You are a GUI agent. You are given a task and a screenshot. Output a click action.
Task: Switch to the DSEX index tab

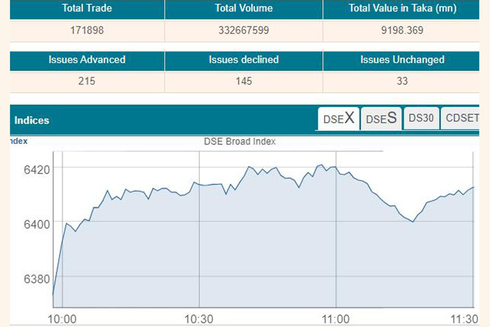click(x=338, y=119)
